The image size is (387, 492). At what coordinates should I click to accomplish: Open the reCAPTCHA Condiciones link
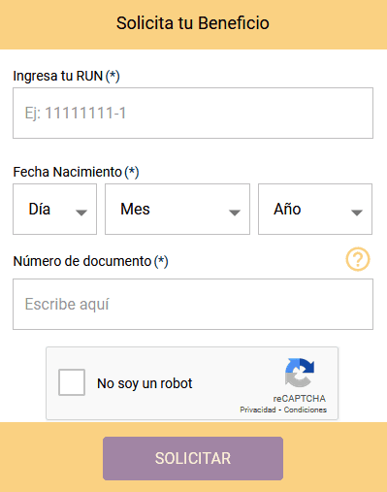coord(306,410)
